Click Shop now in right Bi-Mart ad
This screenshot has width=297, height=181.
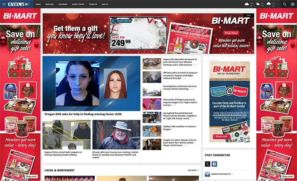coord(288,176)
